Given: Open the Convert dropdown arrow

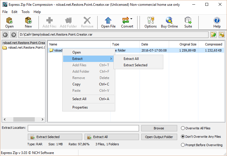Looking at the screenshot, I should pyautogui.click(x=131, y=19).
